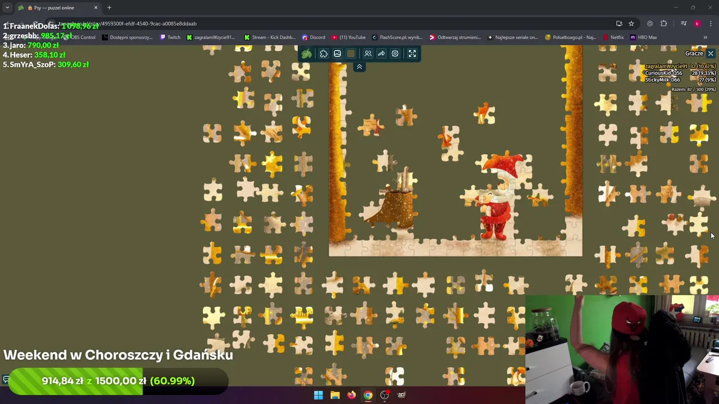Open the HBO Max bookmark
Image resolution: width=719 pixels, height=404 pixels.
click(643, 38)
